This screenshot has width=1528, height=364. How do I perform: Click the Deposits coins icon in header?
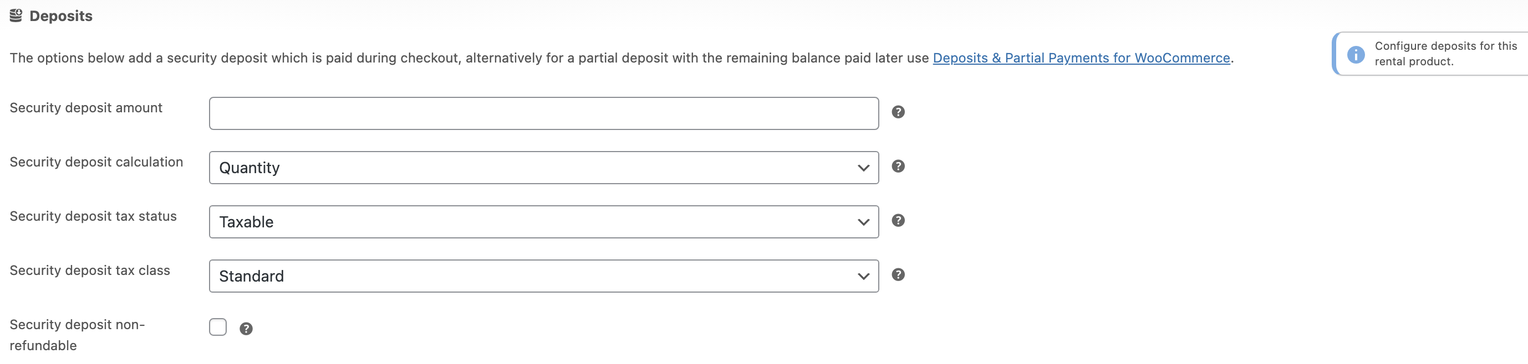[x=16, y=16]
